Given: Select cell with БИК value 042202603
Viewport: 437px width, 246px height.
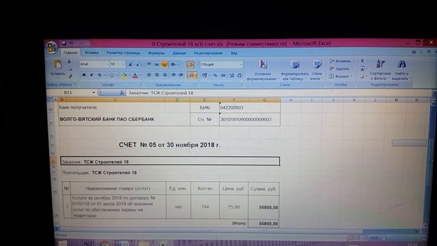Looking at the screenshot, I should (250, 108).
